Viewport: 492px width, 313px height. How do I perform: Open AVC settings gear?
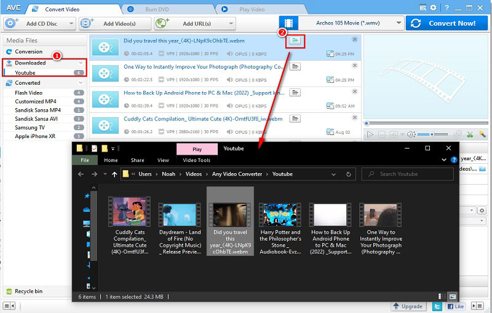[434, 8]
